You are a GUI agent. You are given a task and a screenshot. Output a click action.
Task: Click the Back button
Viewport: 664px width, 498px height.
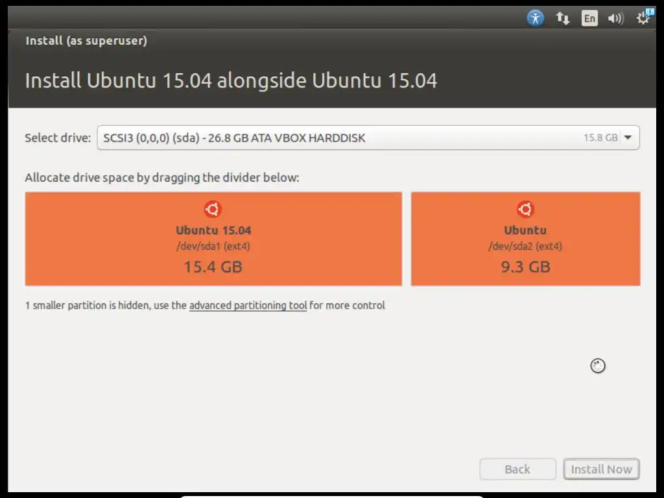[x=517, y=469]
